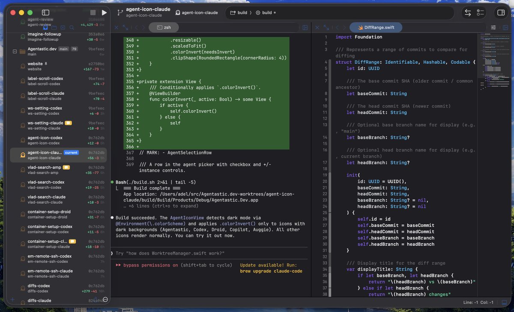514x312 pixels.
Task: Click the checklist icon in toolbar
Action: [x=480, y=13]
